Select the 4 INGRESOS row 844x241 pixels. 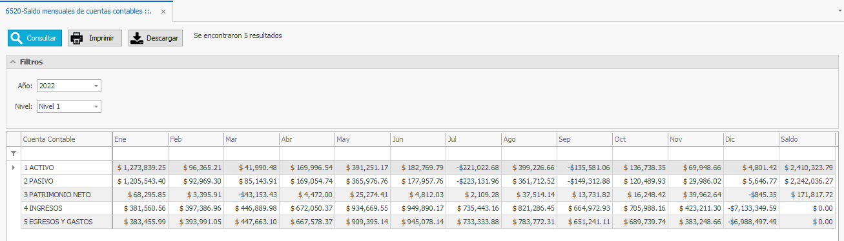pos(420,208)
